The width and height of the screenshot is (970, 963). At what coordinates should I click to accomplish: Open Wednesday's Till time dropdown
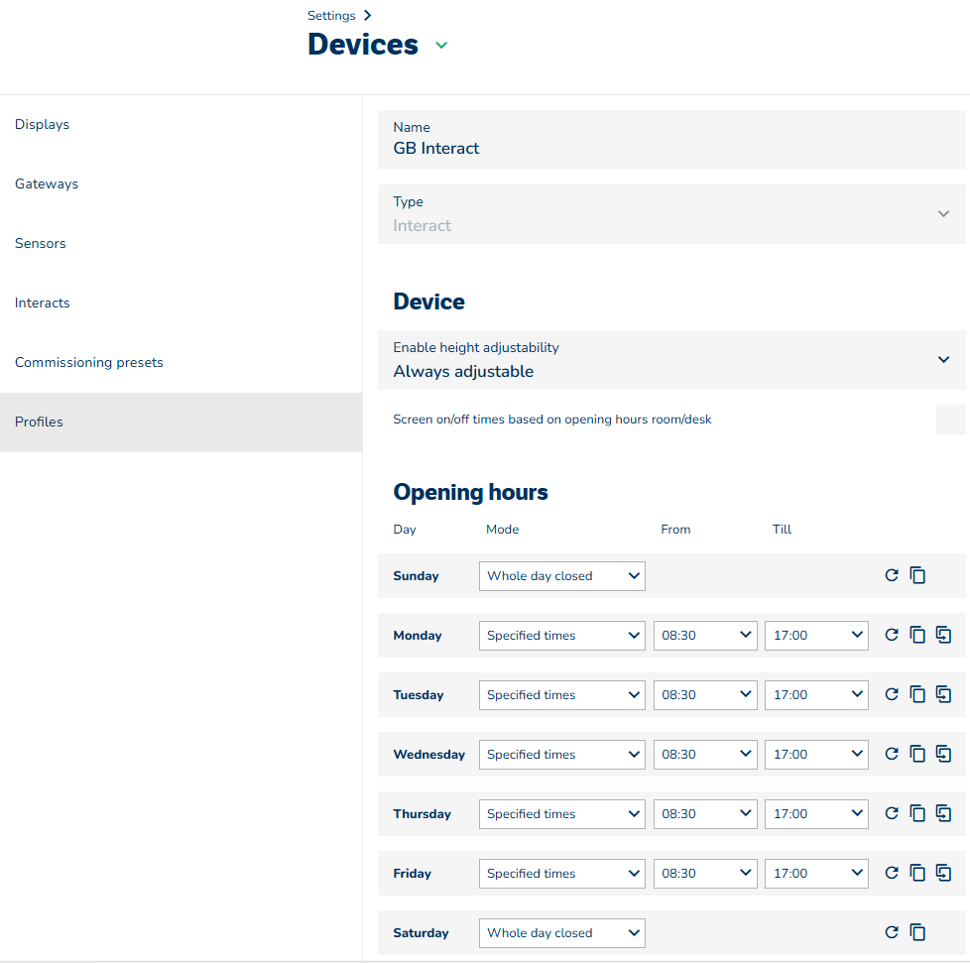[816, 755]
